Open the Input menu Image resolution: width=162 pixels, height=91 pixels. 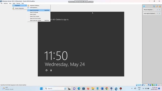click(x=14, y=3)
